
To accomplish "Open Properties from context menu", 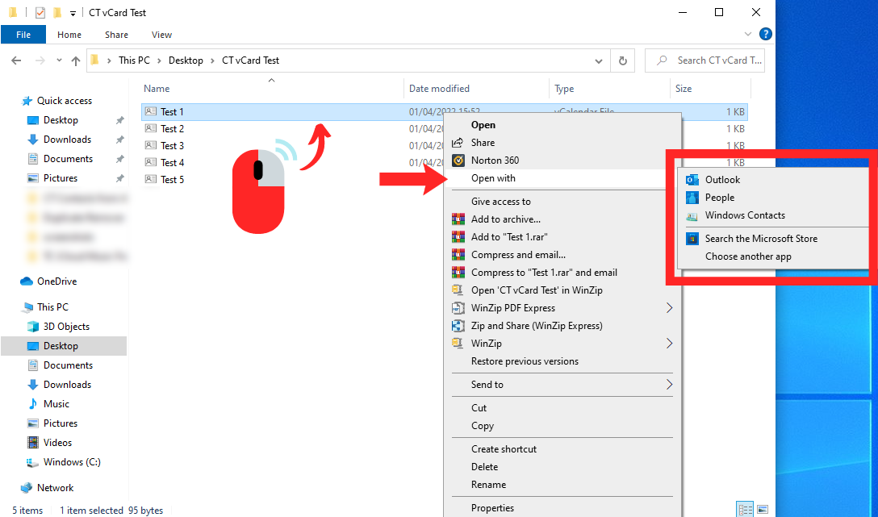I will [492, 508].
